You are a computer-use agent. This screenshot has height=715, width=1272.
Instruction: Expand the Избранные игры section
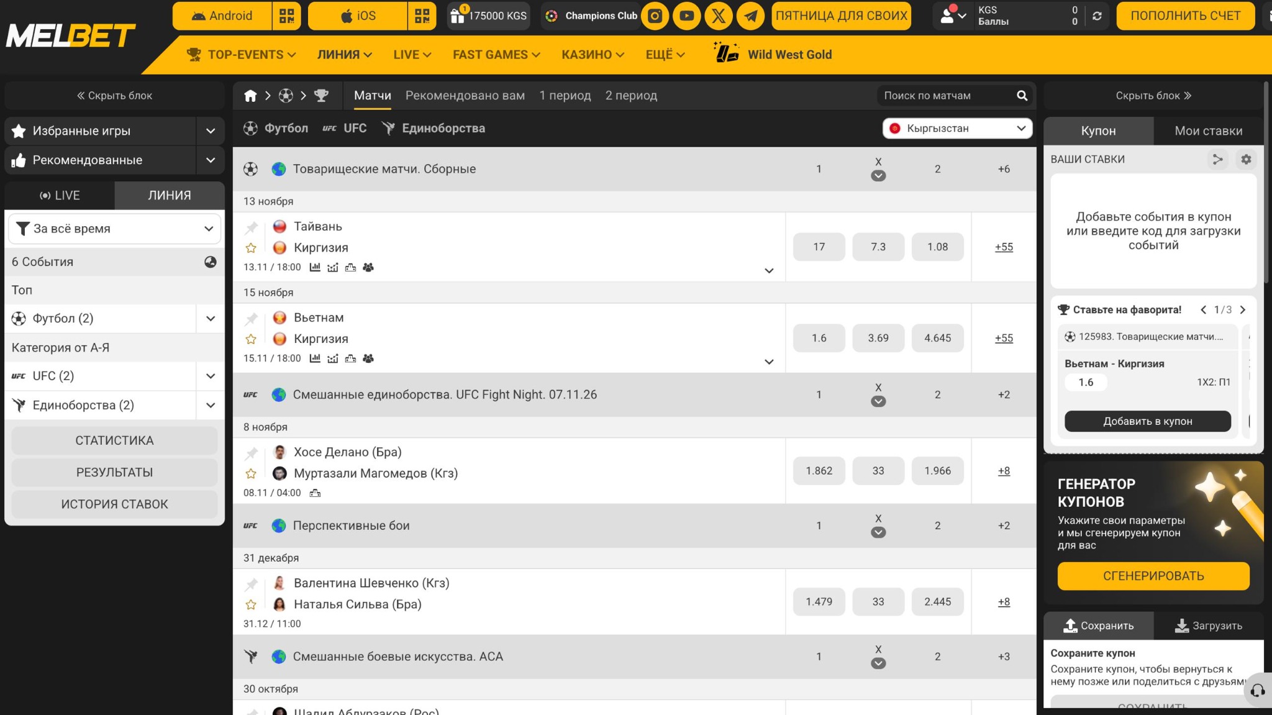pyautogui.click(x=211, y=131)
